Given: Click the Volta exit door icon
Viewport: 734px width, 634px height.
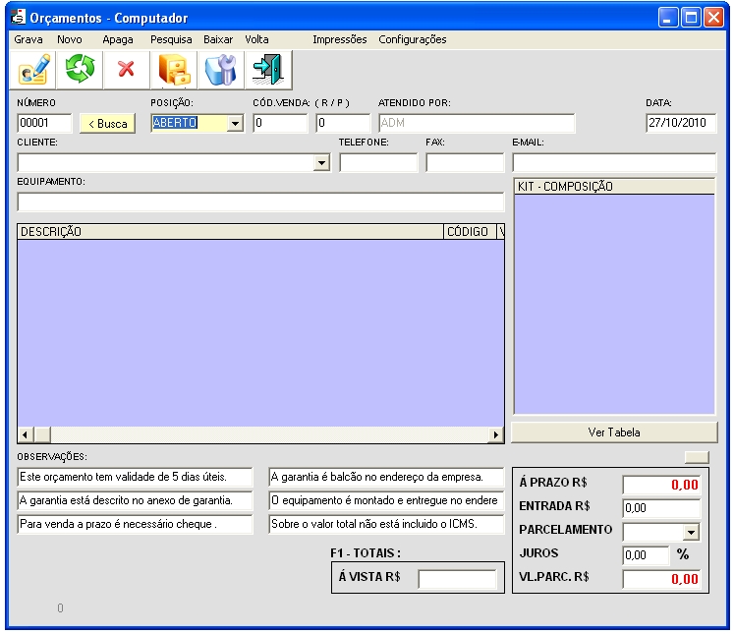Looking at the screenshot, I should coord(266,70).
